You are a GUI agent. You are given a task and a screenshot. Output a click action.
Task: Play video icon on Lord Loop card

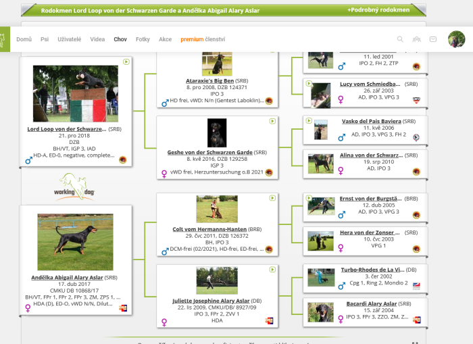click(x=126, y=62)
